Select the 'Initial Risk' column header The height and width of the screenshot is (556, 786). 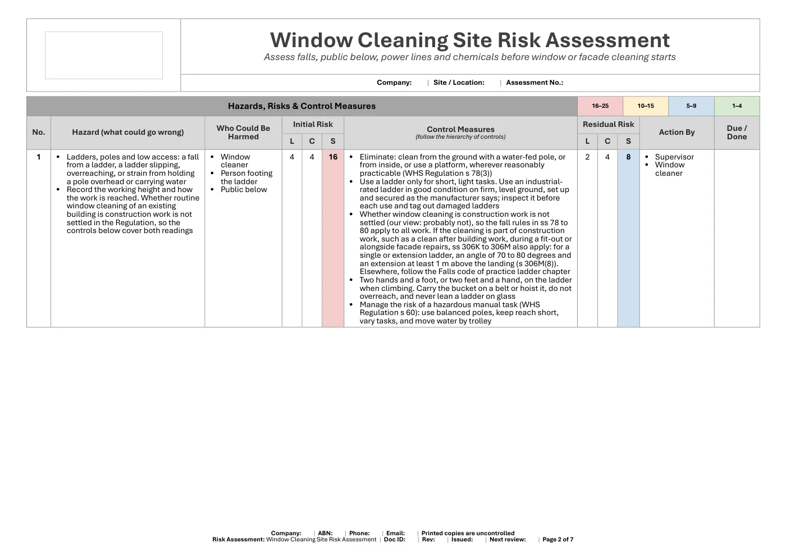pos(313,125)
